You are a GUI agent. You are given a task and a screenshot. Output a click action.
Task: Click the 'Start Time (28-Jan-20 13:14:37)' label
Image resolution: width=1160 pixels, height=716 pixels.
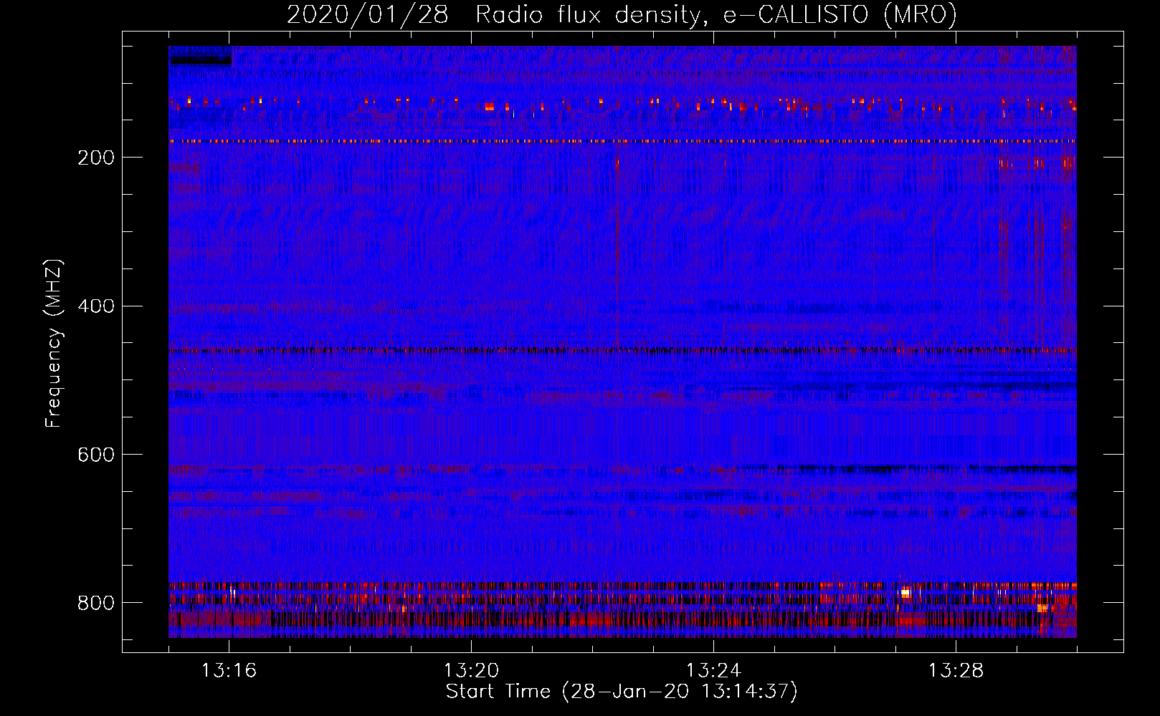pyautogui.click(x=622, y=692)
